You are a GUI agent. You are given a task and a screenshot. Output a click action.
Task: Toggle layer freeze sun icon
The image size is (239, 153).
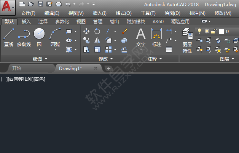click(x=207, y=31)
